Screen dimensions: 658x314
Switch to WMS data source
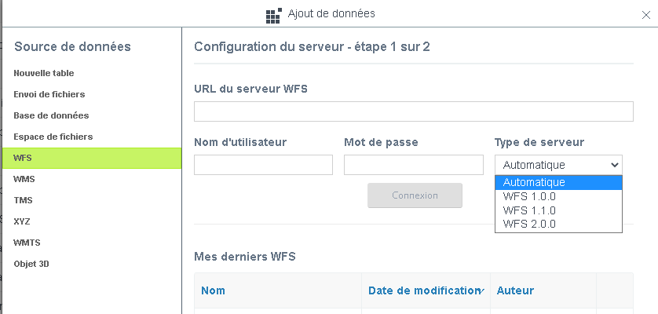24,179
